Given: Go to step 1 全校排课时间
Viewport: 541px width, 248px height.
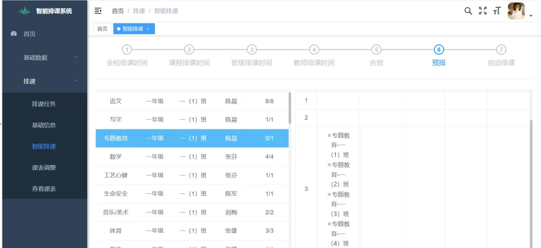Looking at the screenshot, I should [127, 50].
